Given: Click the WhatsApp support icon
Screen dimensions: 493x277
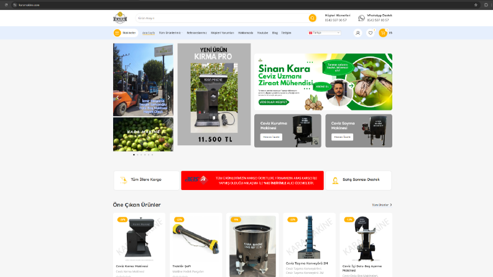Looking at the screenshot, I should [x=362, y=18].
